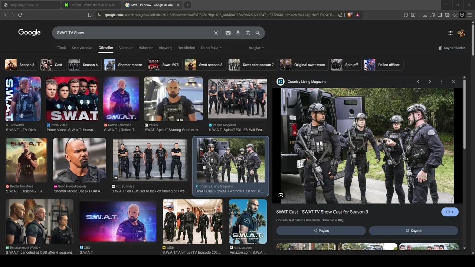Filter by the 'Shemar moore' chip
This screenshot has width=475, height=267.
pyautogui.click(x=124, y=65)
